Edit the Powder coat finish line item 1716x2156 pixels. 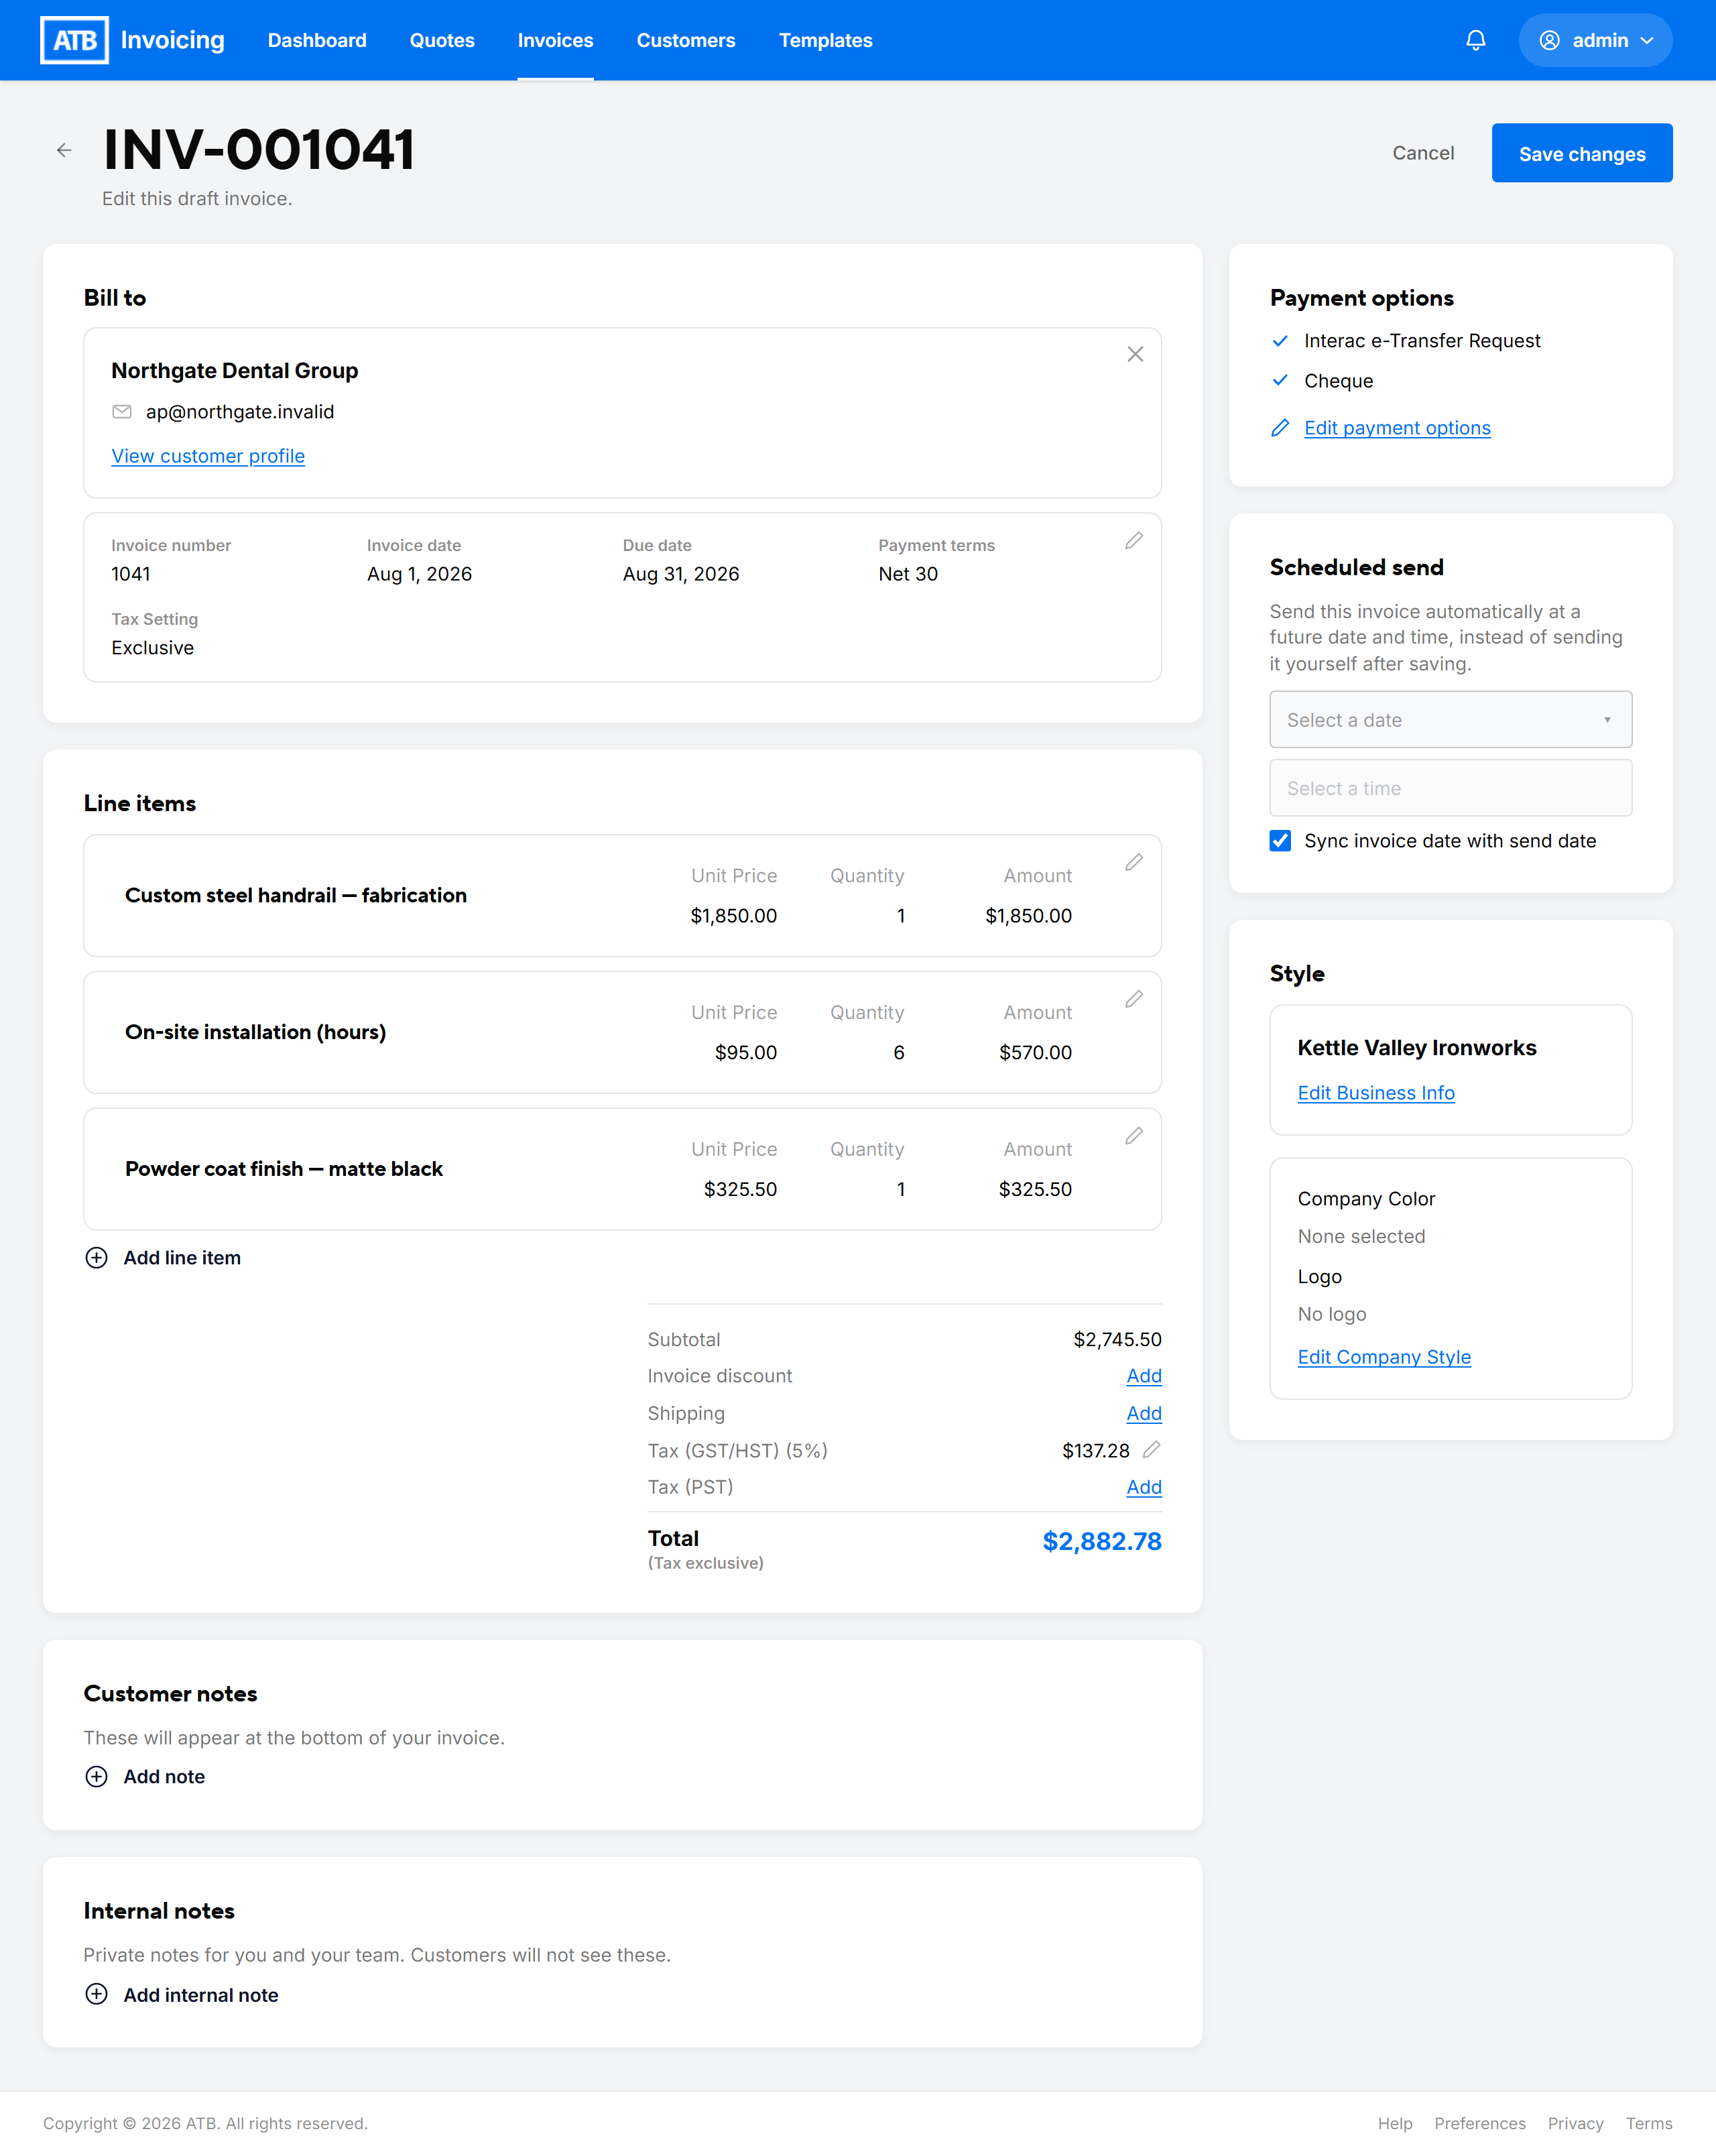click(x=1134, y=1136)
